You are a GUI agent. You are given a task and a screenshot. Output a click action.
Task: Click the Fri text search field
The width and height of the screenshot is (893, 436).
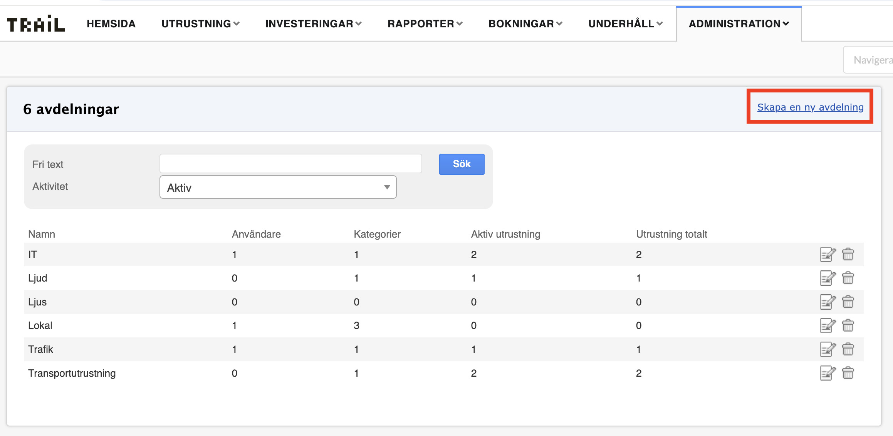coord(290,164)
